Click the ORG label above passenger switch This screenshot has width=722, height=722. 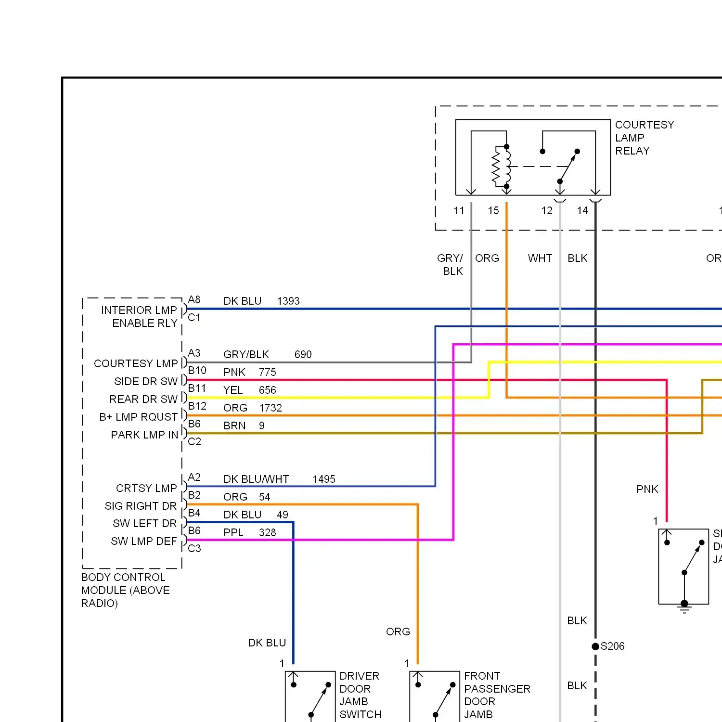tap(398, 632)
